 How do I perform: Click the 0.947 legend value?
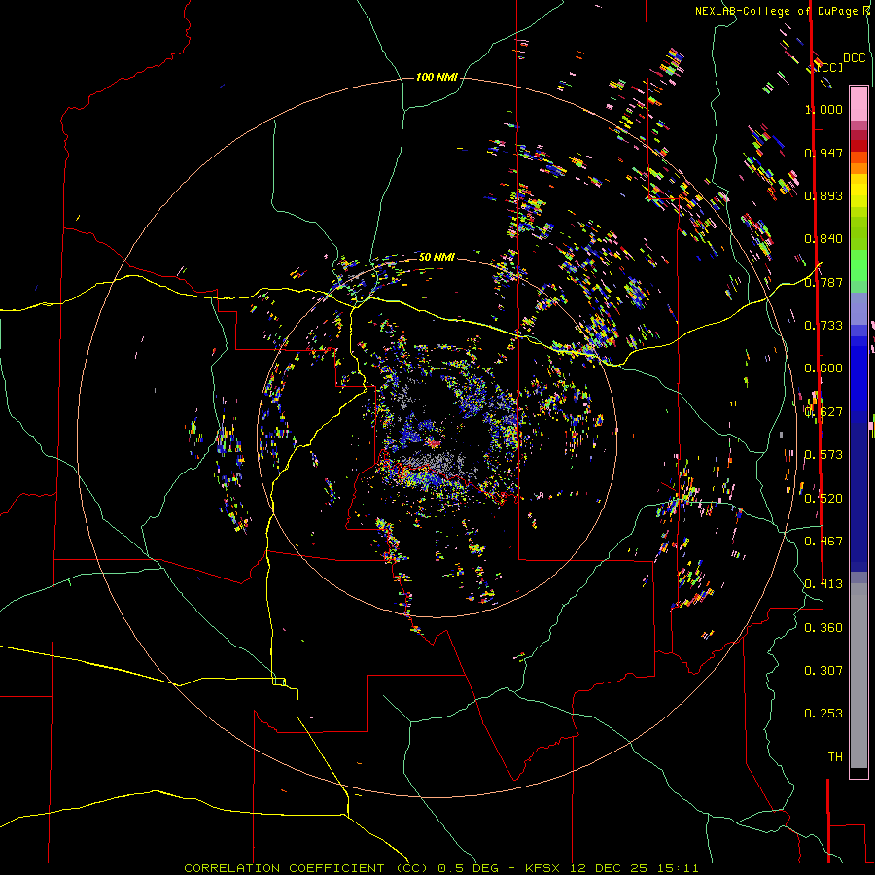click(823, 153)
